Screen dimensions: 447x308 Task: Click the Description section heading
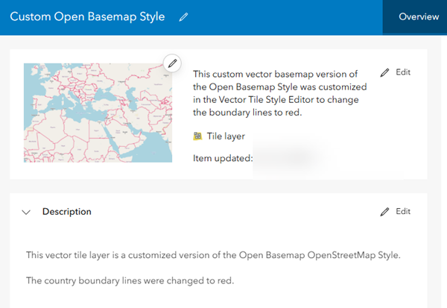pos(67,212)
